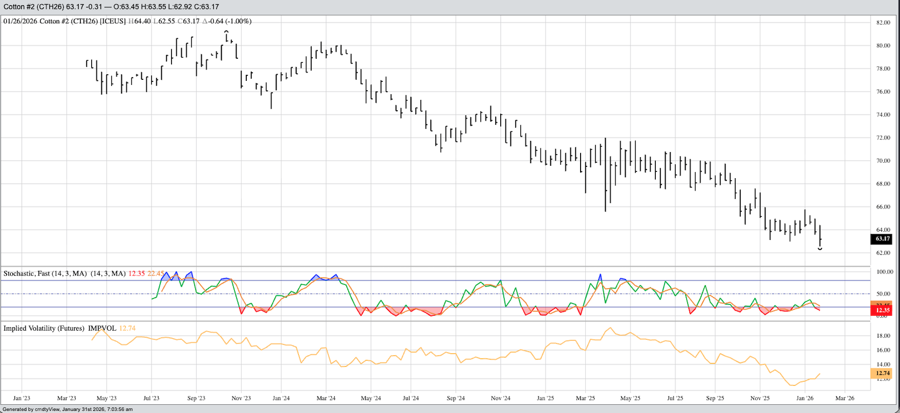Click the orange 22.45 stochastic signal value in label
The image size is (900, 413).
tap(156, 273)
